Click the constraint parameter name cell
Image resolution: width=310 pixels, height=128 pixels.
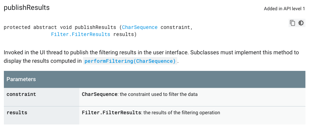click(x=42, y=97)
